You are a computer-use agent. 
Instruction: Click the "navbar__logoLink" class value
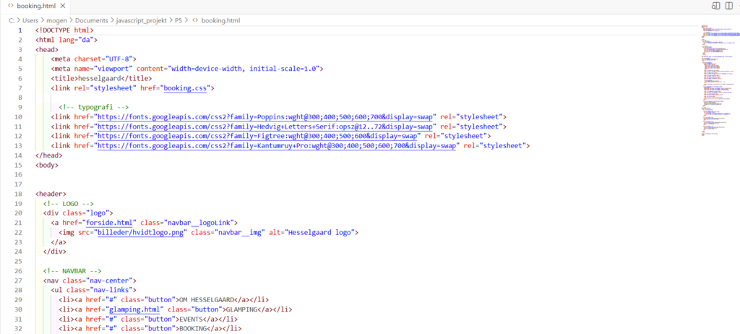point(199,223)
